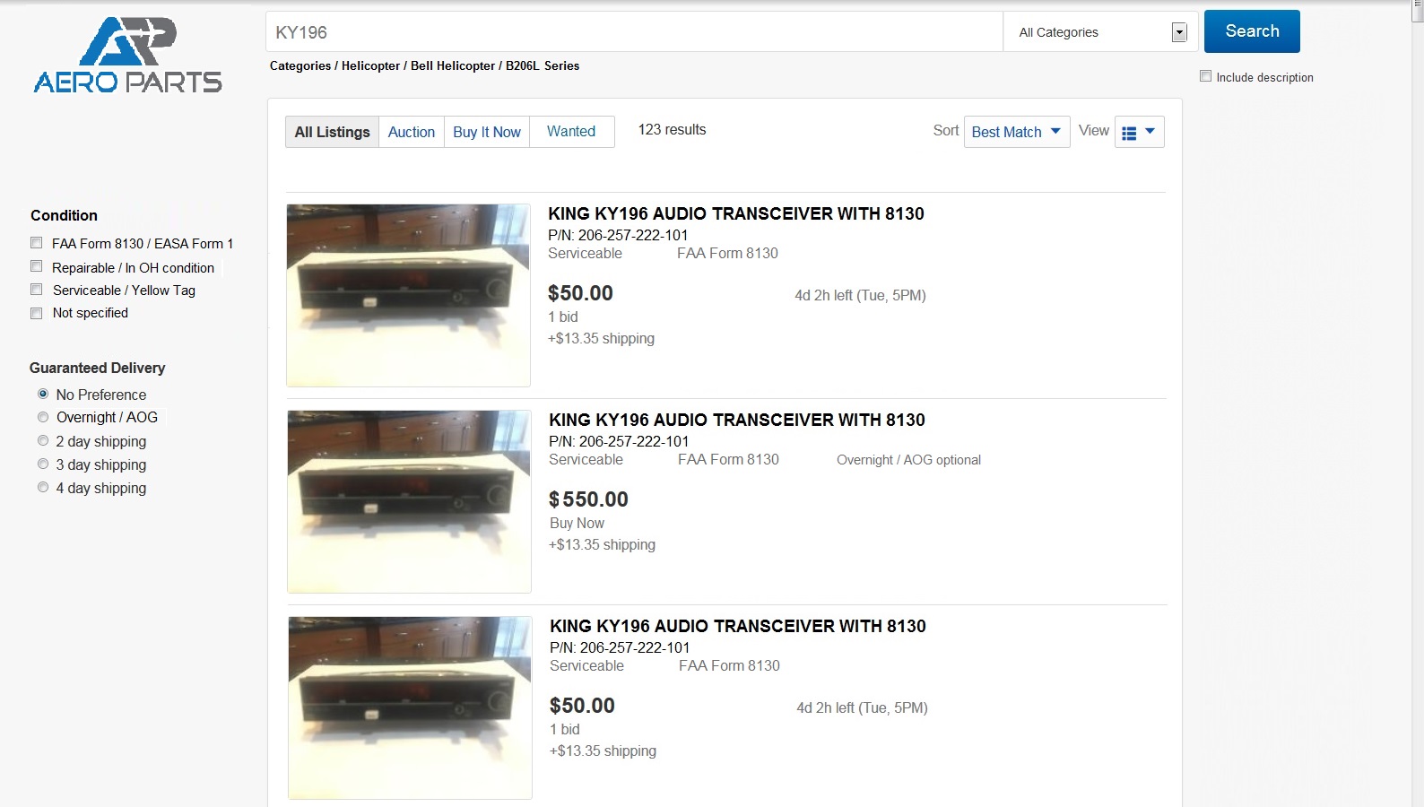Image resolution: width=1424 pixels, height=807 pixels.
Task: Open the $550.00 KY196 listing title
Action: [x=737, y=420]
